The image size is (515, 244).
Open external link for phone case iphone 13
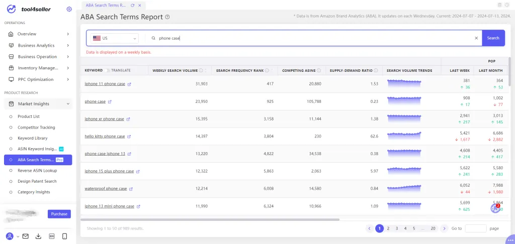click(x=129, y=154)
